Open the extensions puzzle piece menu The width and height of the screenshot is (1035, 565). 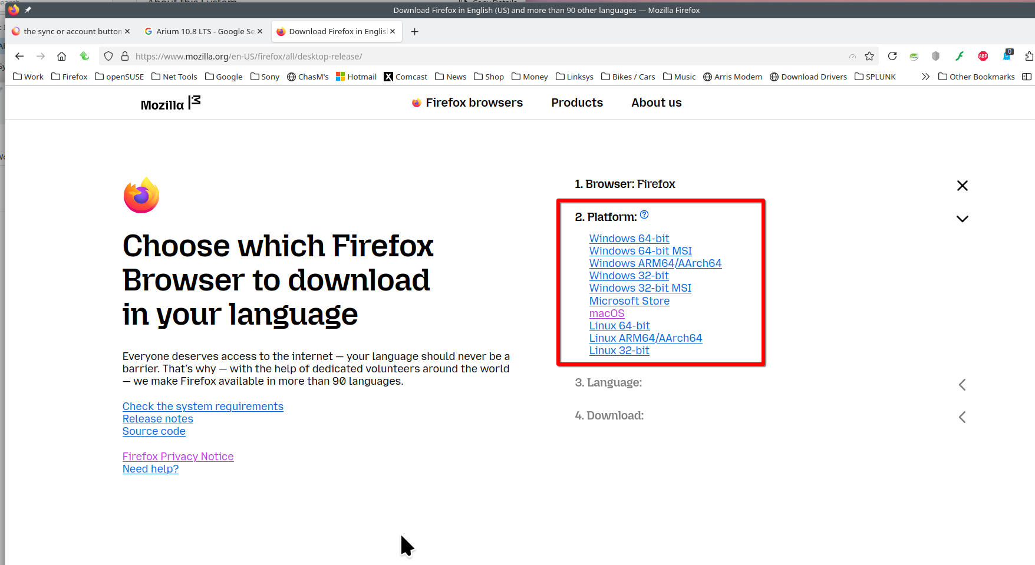click(1029, 56)
